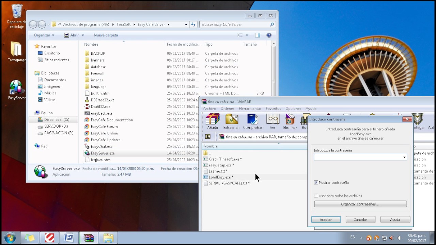This screenshot has width=436, height=245.
Task: Open the Opciones menu in WinRAR
Action: click(293, 109)
